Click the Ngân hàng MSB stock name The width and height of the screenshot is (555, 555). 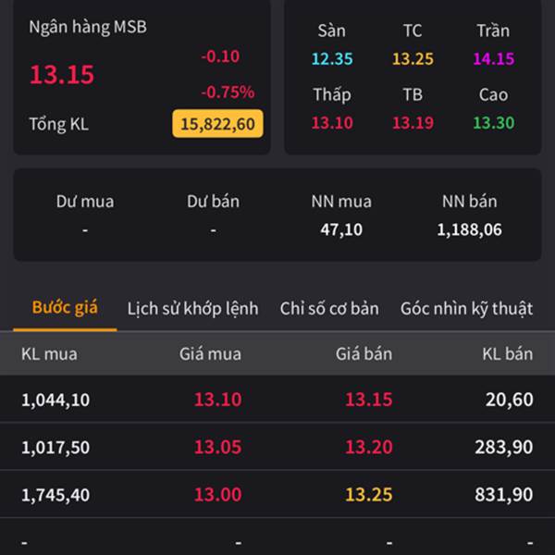pos(88,27)
